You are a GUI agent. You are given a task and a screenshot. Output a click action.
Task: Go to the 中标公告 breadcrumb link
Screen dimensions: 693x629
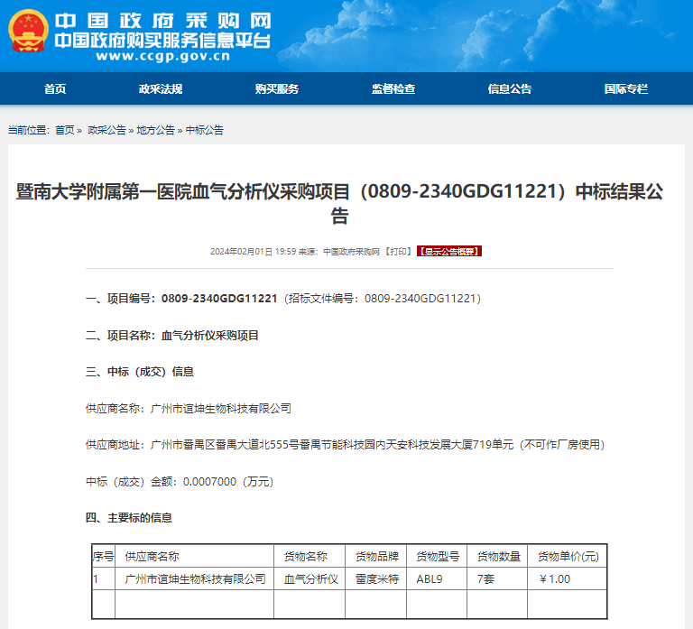click(205, 130)
